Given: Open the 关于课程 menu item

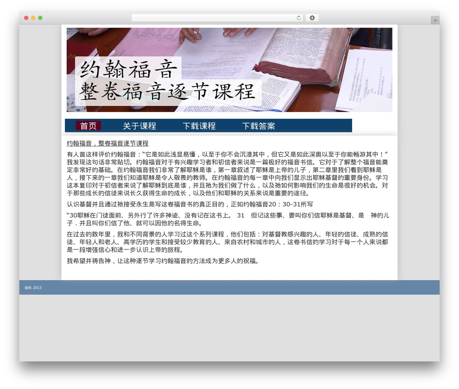Looking at the screenshot, I should pos(139,126).
